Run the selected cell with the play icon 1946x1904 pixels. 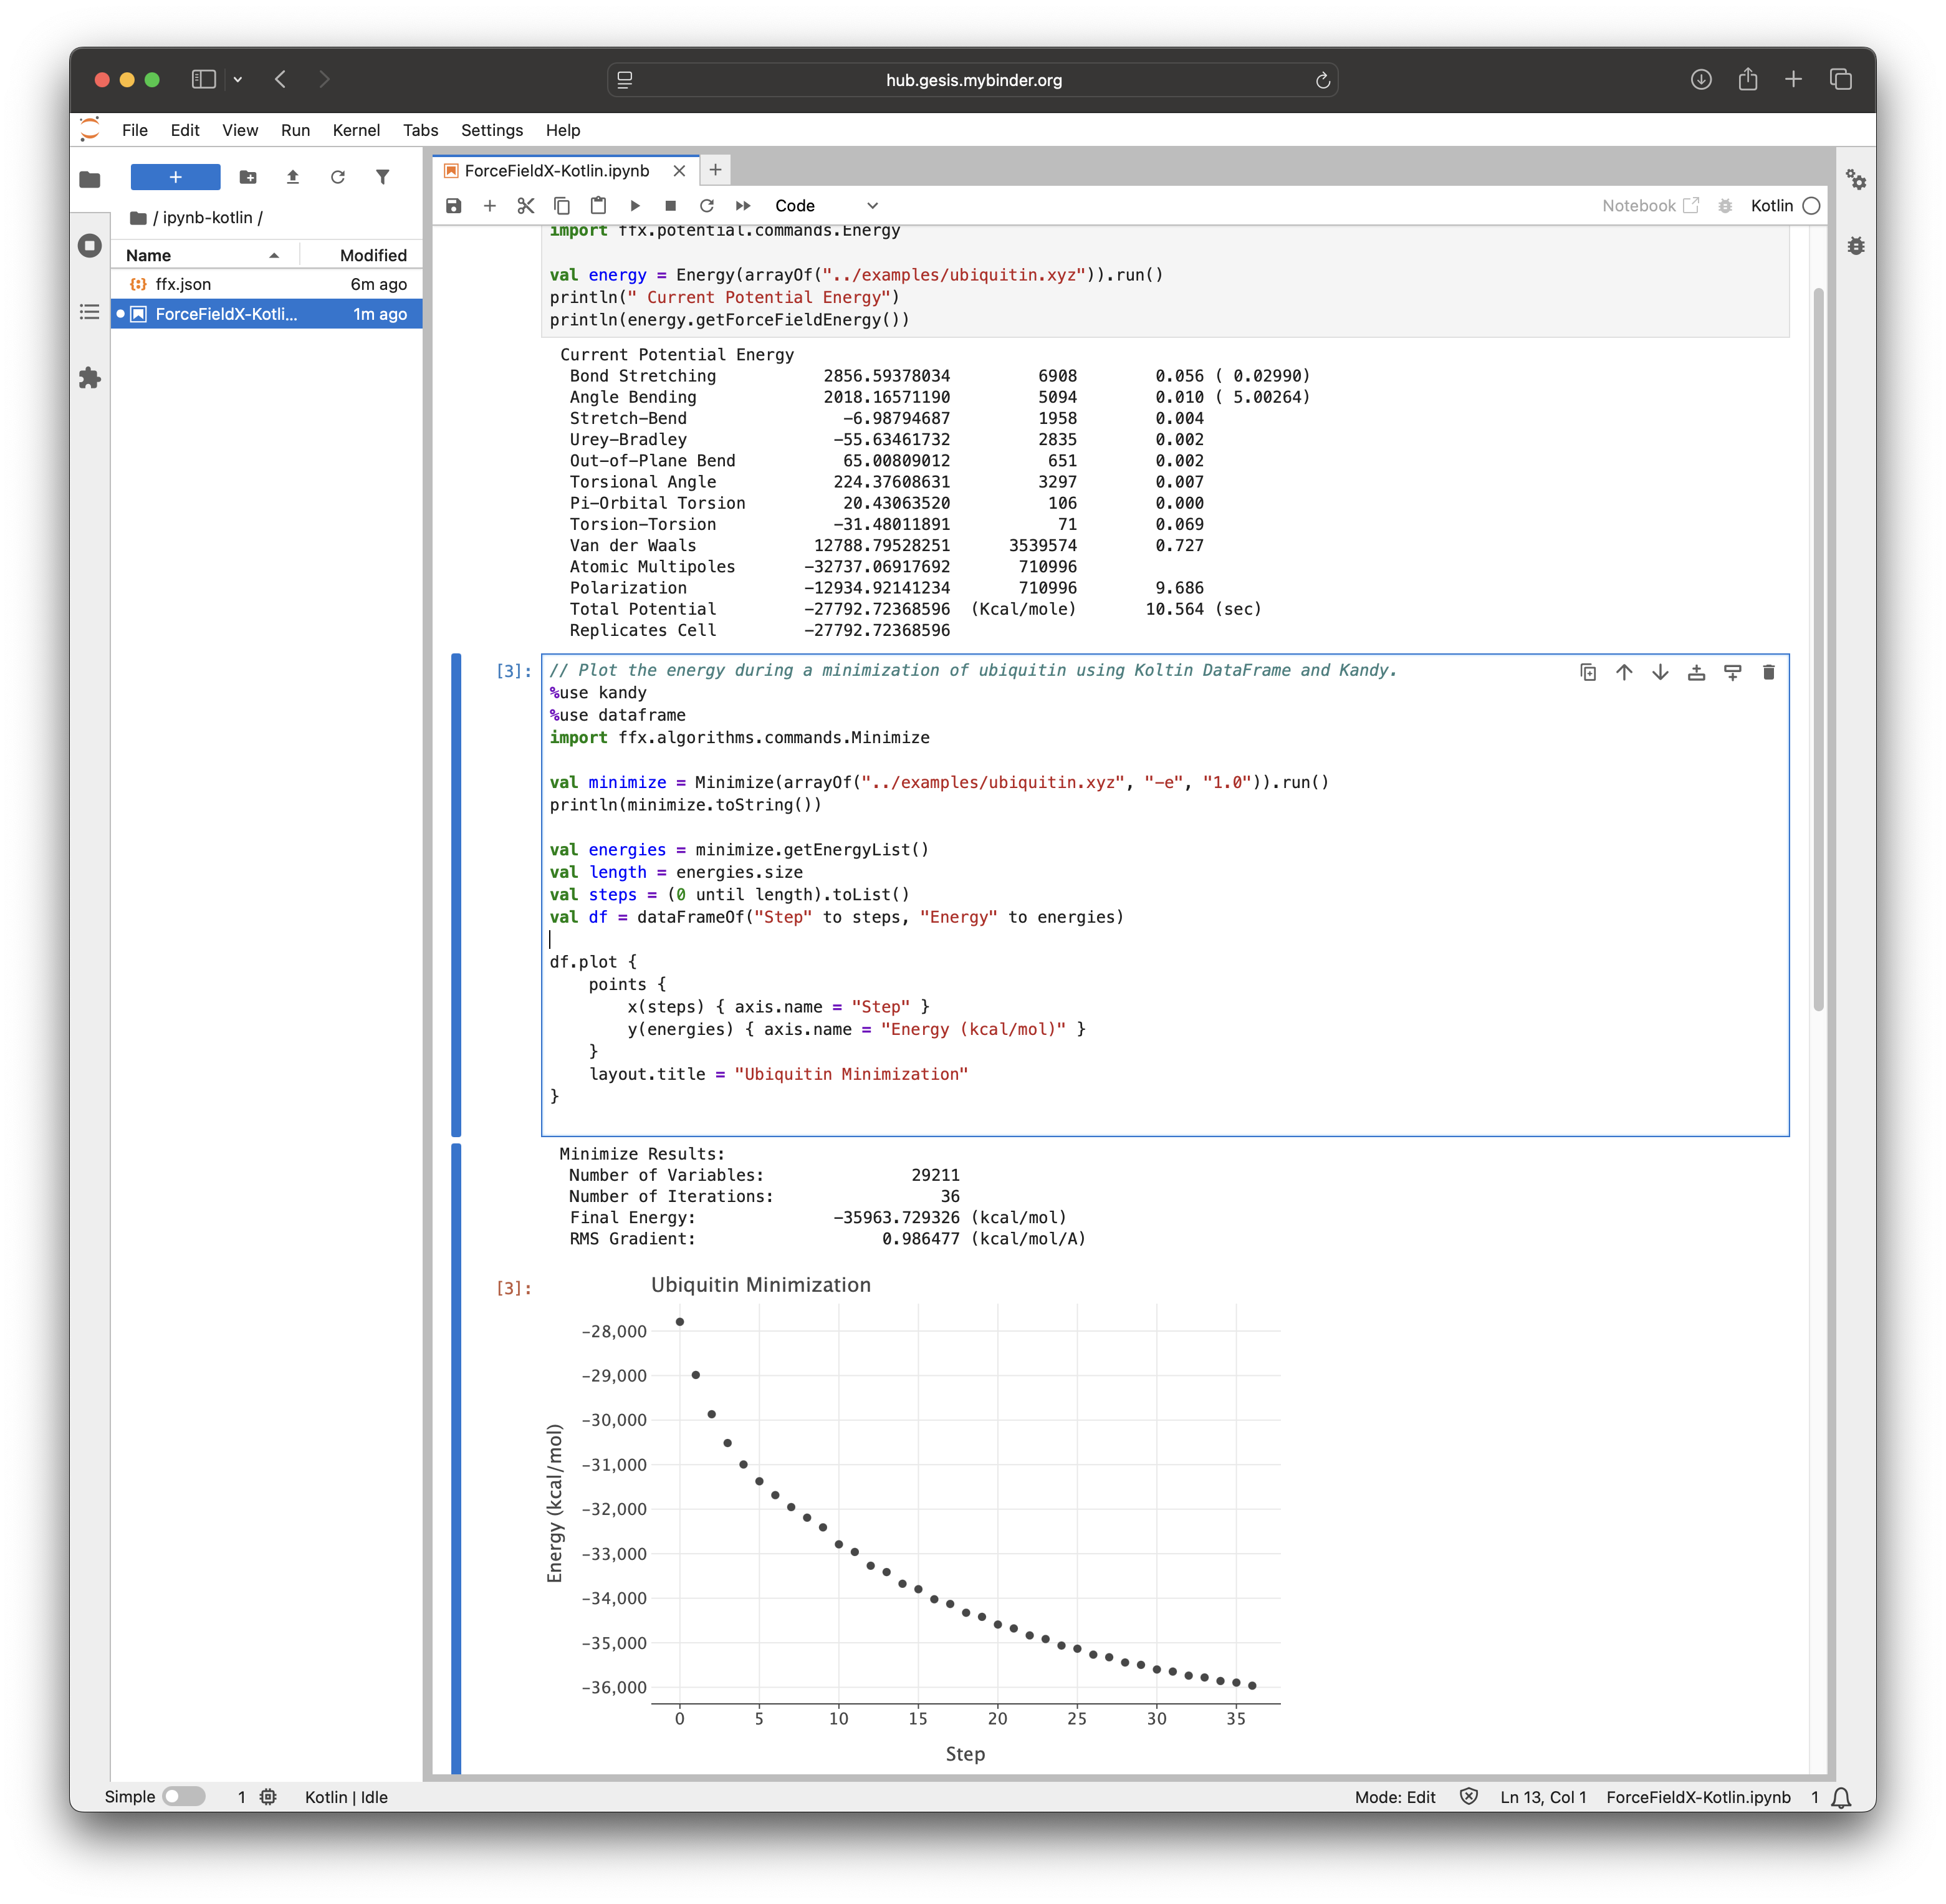click(635, 206)
